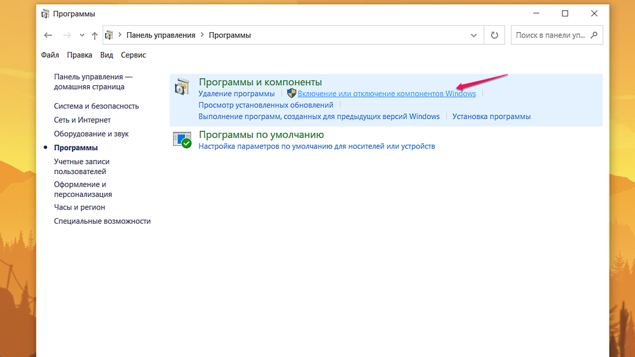Click the Control Panel icon in address bar
635x357 pixels.
tap(110, 34)
